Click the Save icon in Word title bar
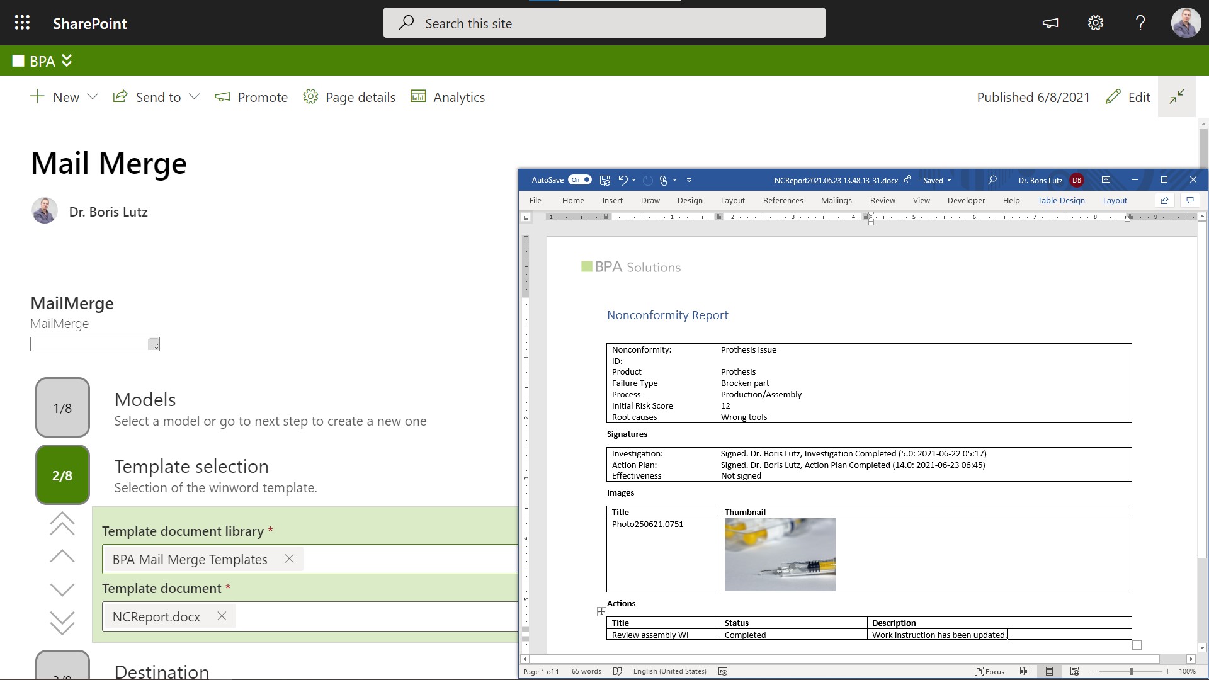Viewport: 1209px width, 680px height. pos(605,180)
